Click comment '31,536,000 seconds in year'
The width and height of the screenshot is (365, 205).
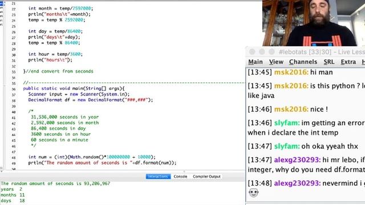click(64, 117)
